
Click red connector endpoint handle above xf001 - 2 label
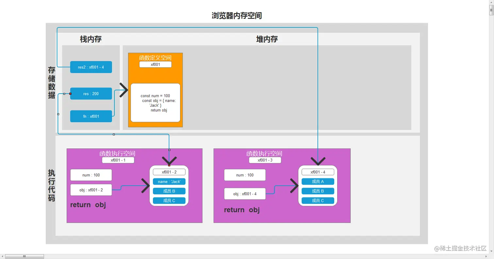click(169, 165)
